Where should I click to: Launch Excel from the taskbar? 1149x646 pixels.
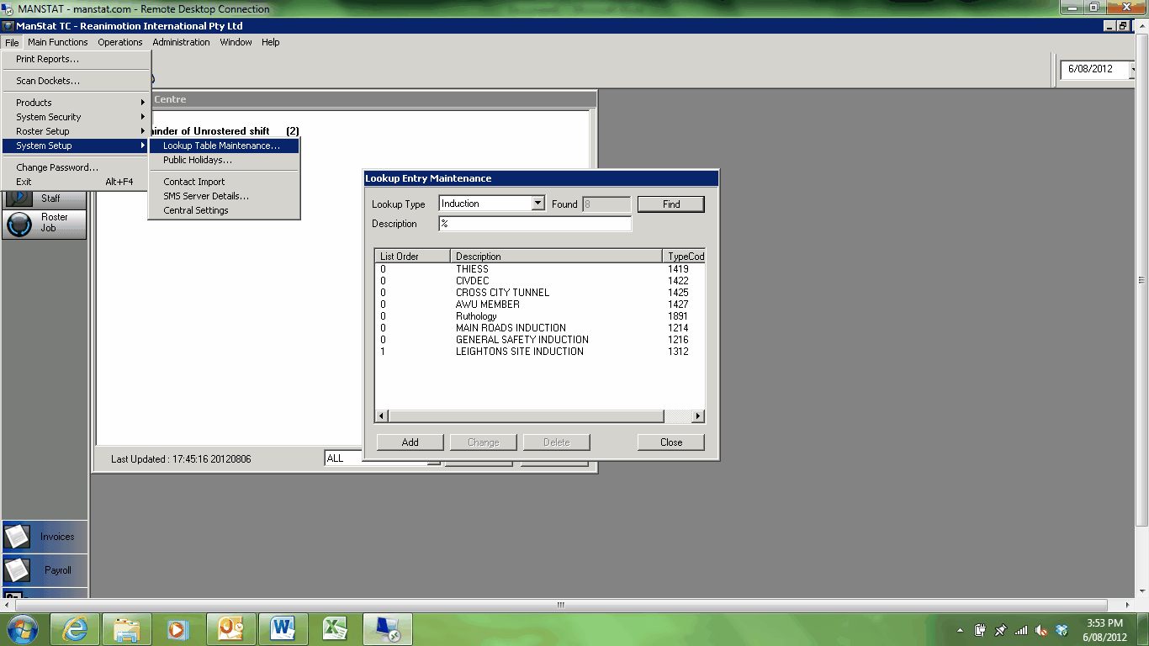tap(335, 629)
